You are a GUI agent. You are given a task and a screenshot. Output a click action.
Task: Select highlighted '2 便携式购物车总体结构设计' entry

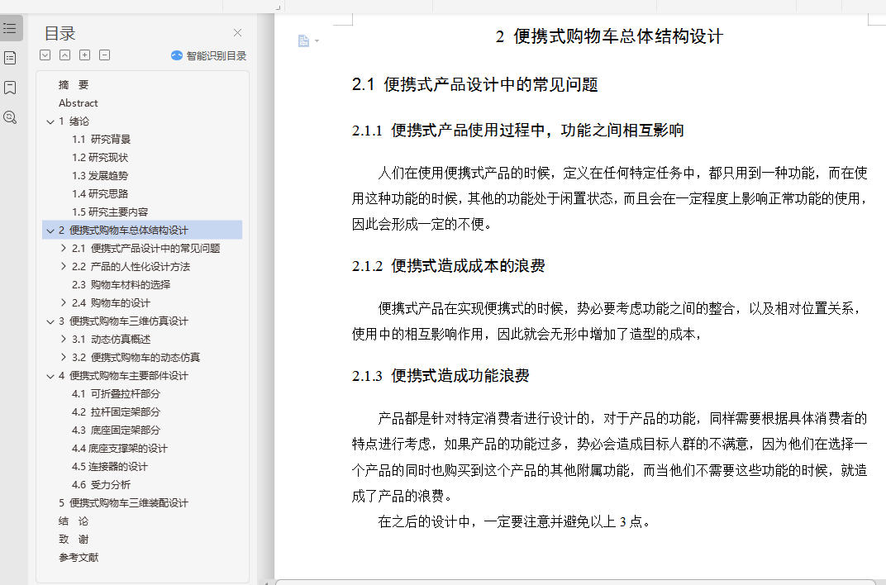pos(142,230)
